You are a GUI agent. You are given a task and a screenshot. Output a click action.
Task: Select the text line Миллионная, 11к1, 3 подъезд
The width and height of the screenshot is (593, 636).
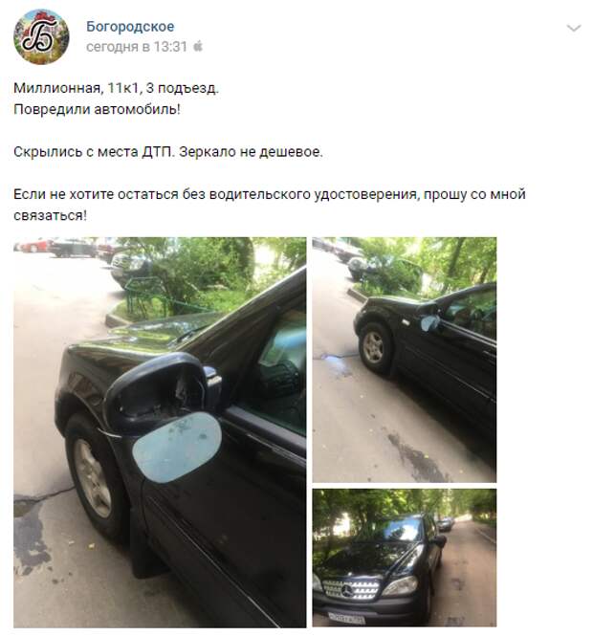coord(116,88)
